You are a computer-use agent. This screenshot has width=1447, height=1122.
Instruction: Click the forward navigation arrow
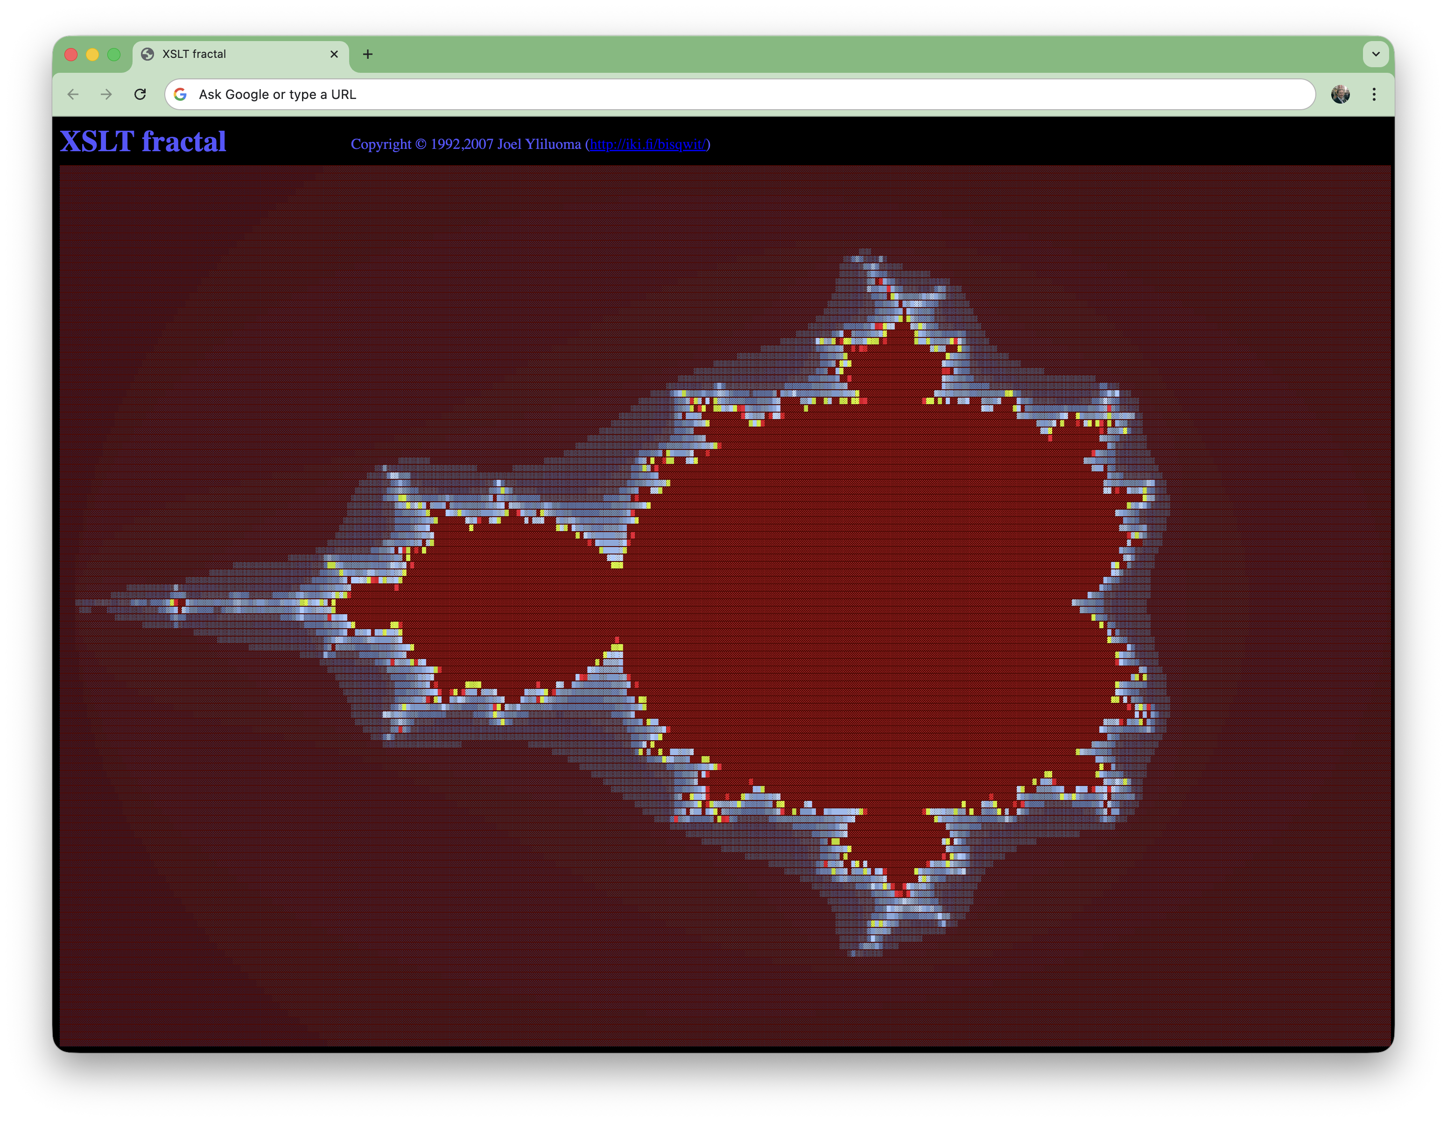coord(107,94)
